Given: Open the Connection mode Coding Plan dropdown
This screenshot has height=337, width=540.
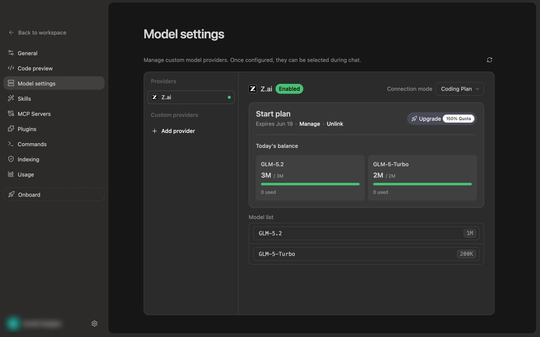Looking at the screenshot, I should pyautogui.click(x=460, y=89).
